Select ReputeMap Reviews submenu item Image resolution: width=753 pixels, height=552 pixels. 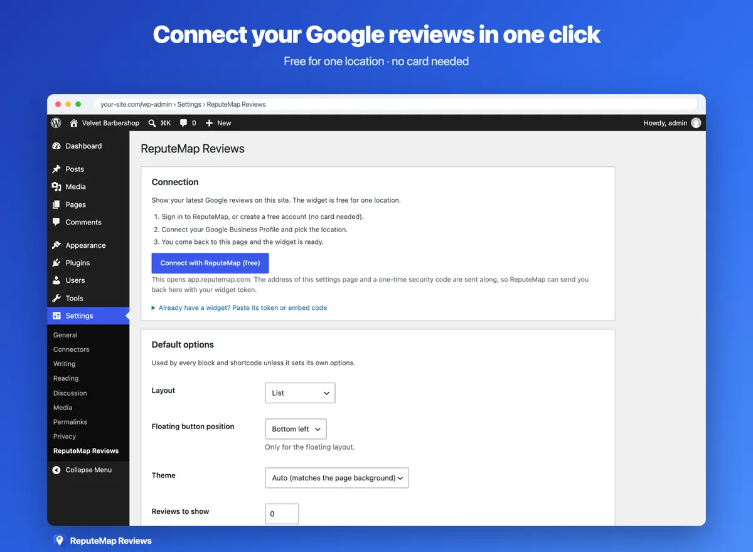(x=86, y=451)
